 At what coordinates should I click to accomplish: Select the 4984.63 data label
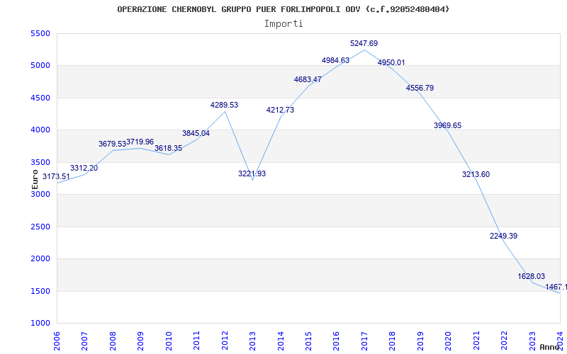click(x=335, y=60)
